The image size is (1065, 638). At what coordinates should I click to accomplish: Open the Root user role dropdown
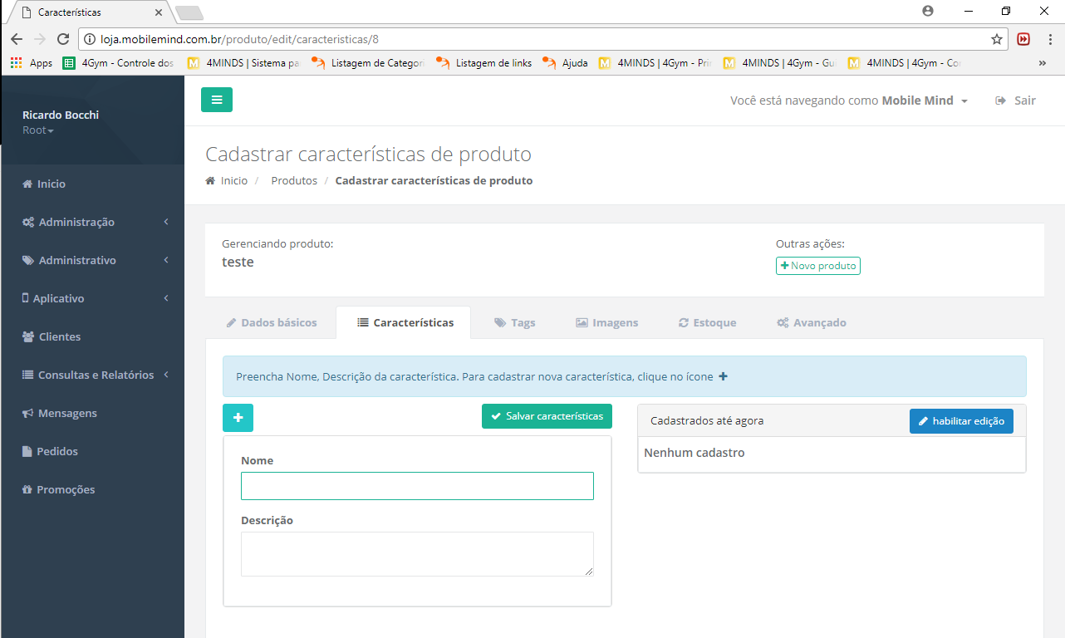pos(38,130)
